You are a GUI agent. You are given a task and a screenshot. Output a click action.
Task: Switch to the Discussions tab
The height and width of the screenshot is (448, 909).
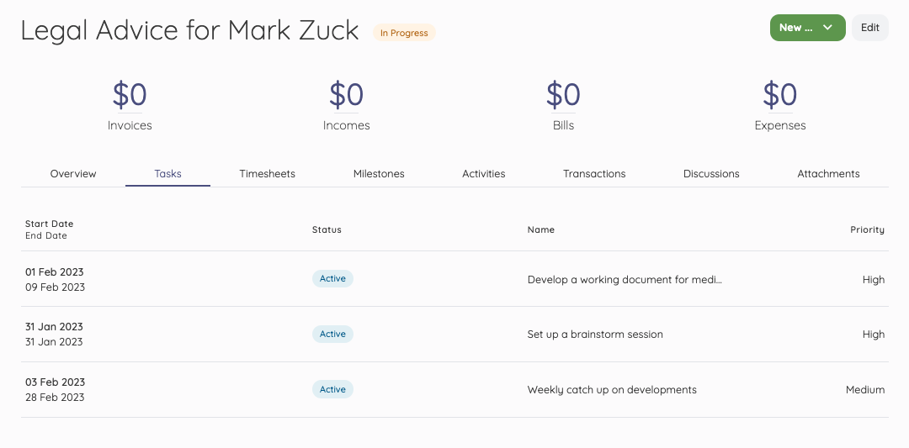[x=711, y=174]
